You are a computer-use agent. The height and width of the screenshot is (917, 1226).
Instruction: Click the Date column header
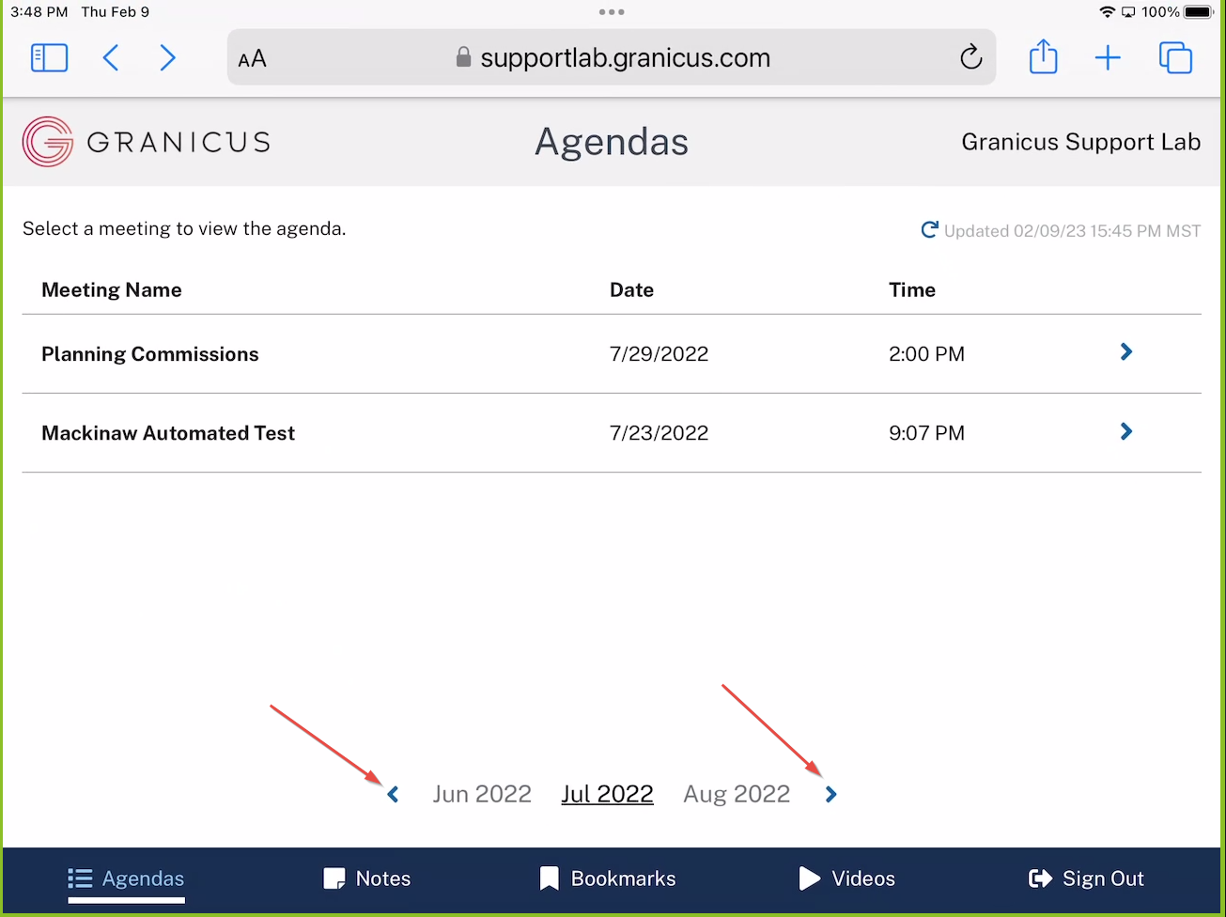coord(631,290)
